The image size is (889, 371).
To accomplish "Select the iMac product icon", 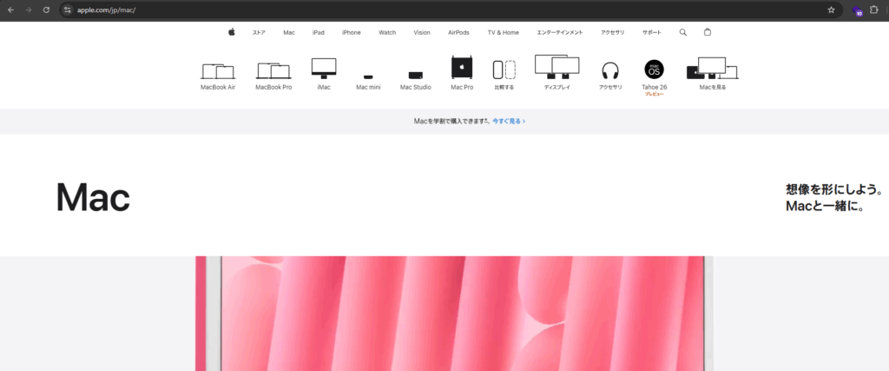I will point(324,68).
